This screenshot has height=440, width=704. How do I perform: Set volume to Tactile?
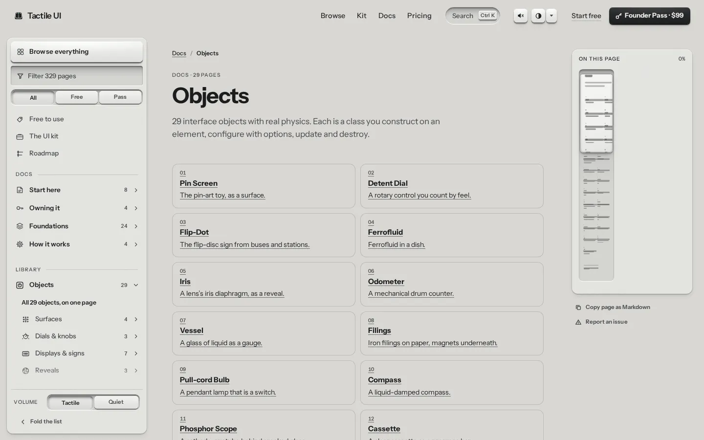tap(70, 402)
